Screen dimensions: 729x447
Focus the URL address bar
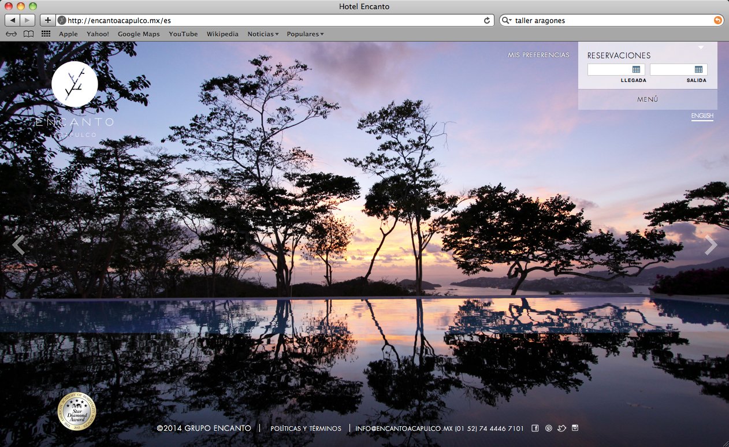click(275, 20)
